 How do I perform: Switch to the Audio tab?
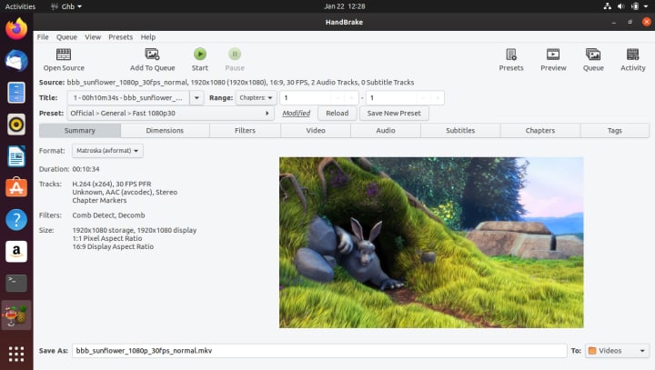coord(385,130)
